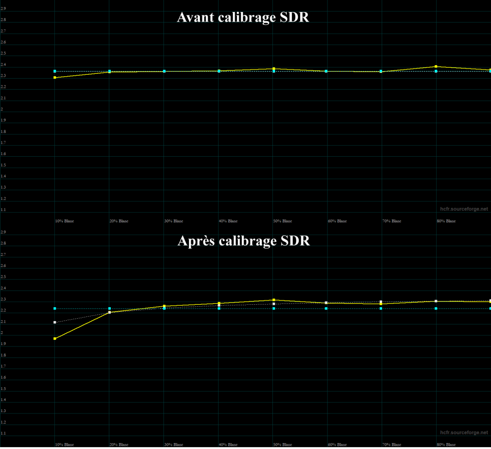Select the yellow 50% Blanc point in the bottom chart
This screenshot has height=449, width=491.
274,300
